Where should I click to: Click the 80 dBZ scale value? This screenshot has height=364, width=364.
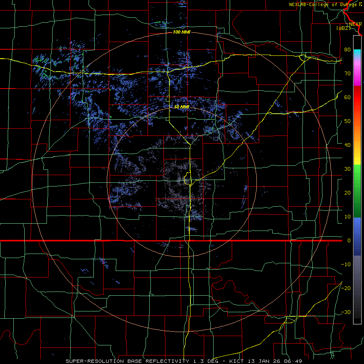pos(347,49)
